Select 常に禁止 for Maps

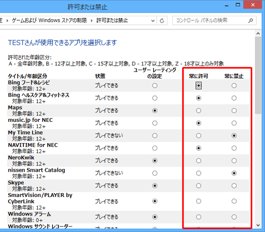pyautogui.click(x=234, y=111)
